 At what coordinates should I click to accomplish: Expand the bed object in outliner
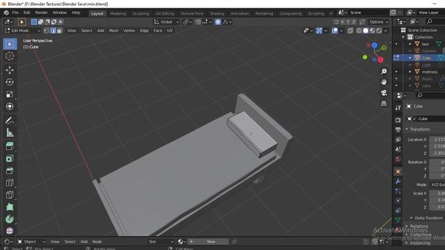click(x=410, y=44)
